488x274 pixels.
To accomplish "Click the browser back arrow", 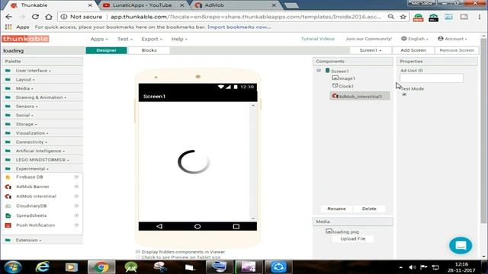I will point(8,17).
